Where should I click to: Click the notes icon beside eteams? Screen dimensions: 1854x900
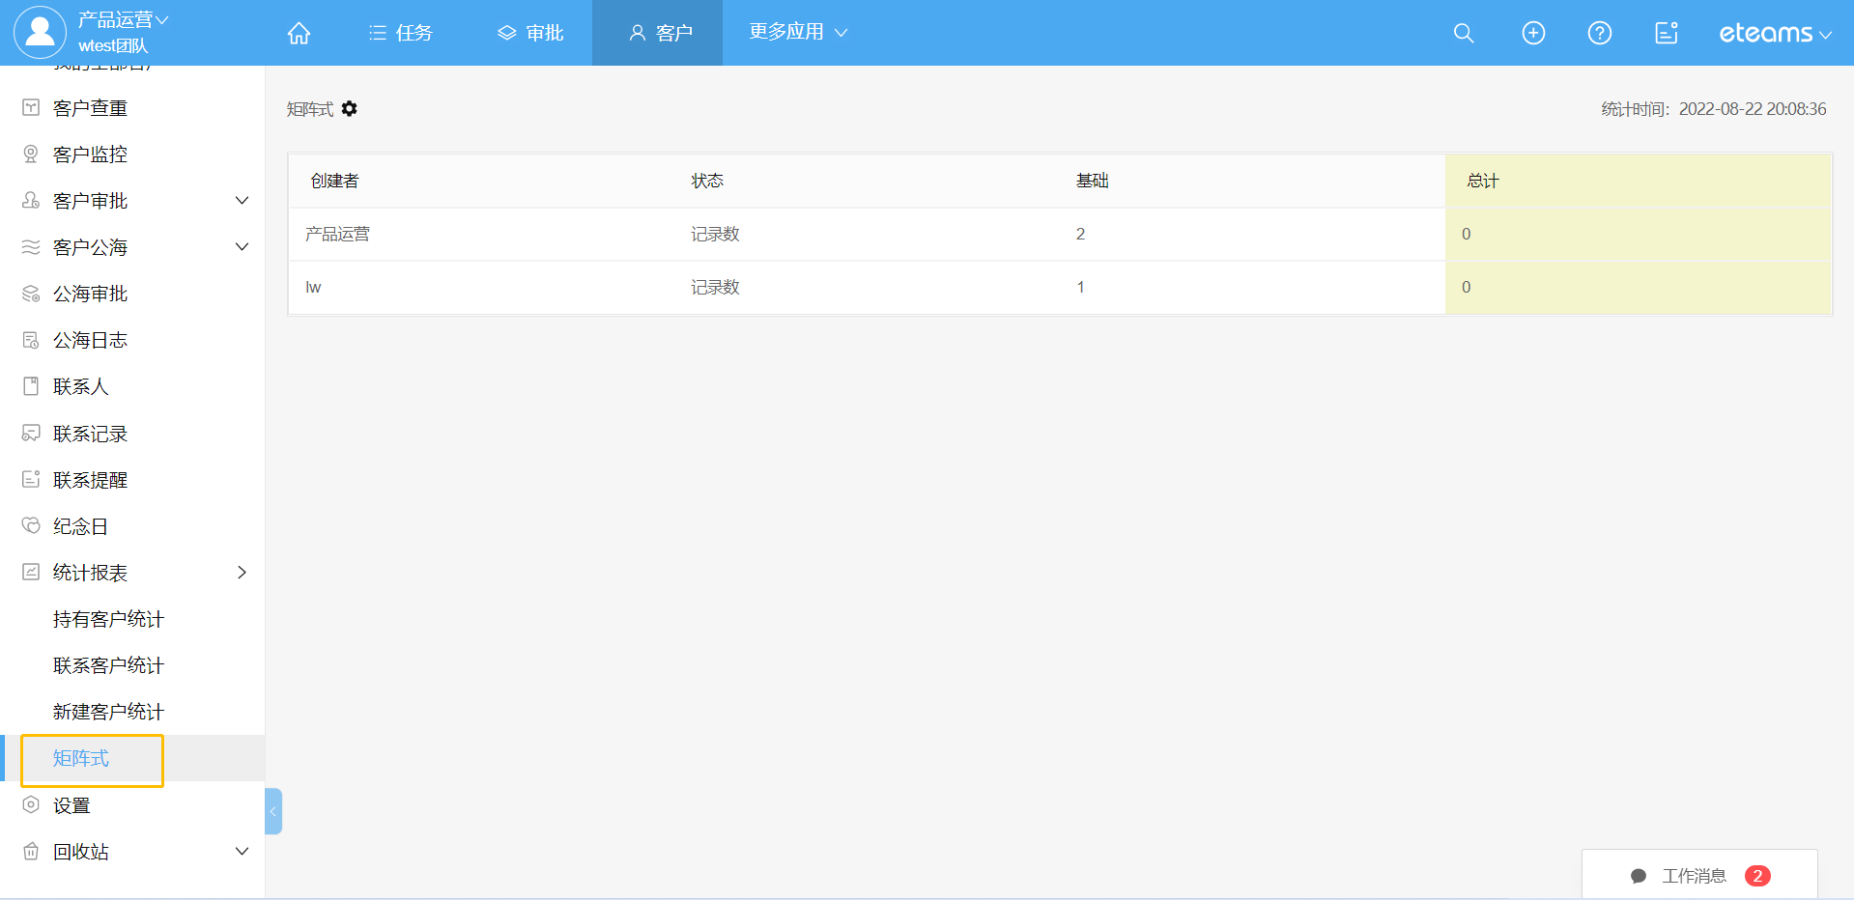click(x=1667, y=33)
